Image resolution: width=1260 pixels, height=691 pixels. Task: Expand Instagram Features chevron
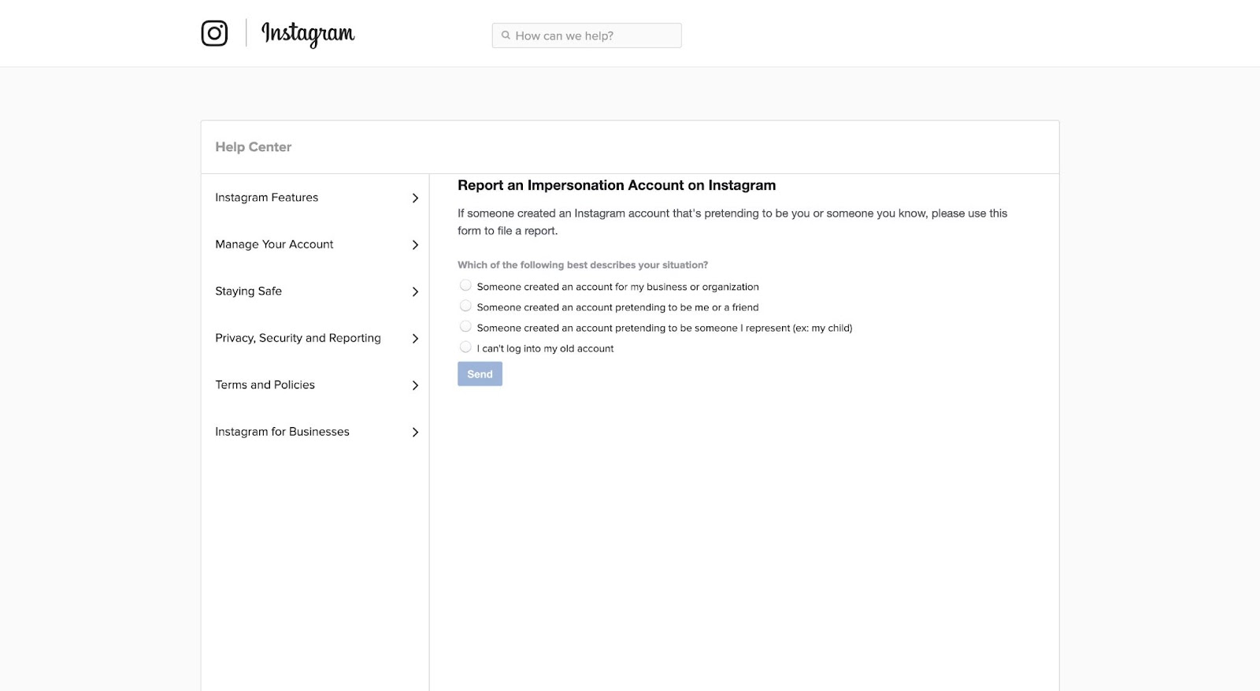coord(415,198)
